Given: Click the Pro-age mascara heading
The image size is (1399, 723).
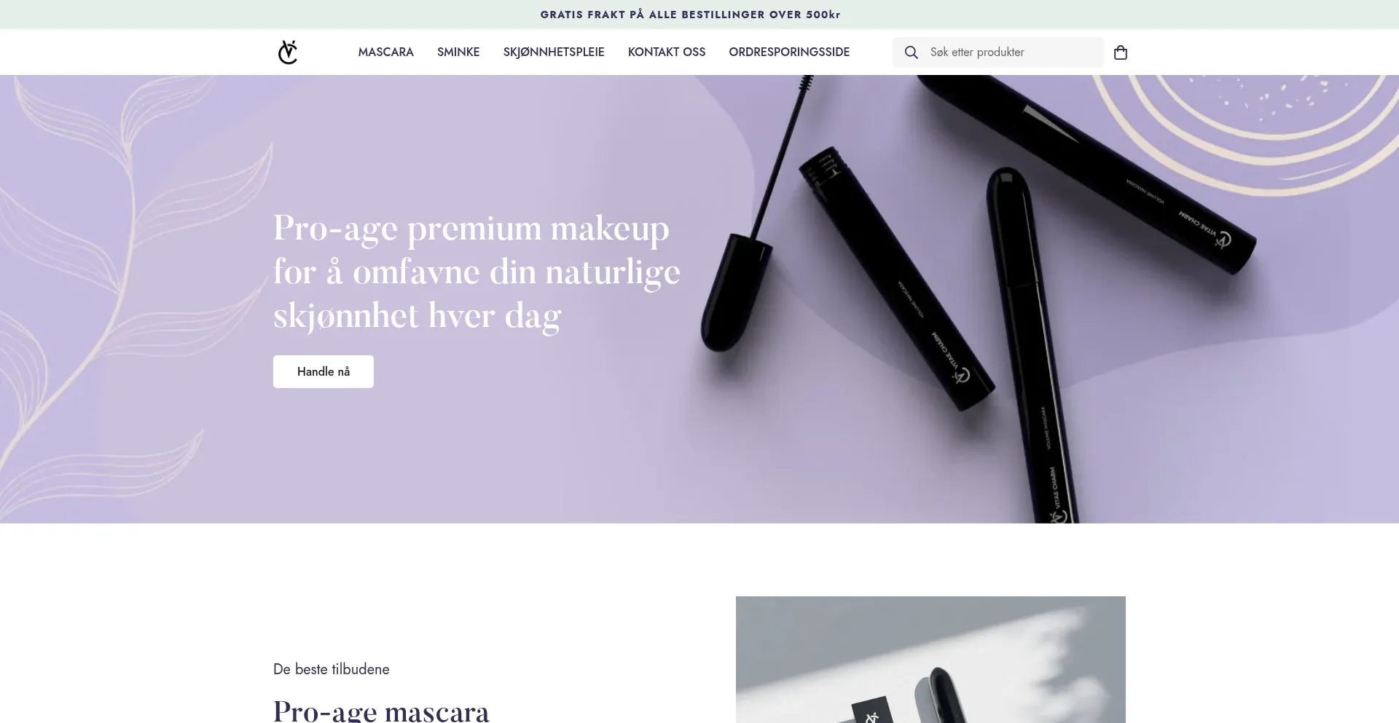Looking at the screenshot, I should [x=381, y=710].
